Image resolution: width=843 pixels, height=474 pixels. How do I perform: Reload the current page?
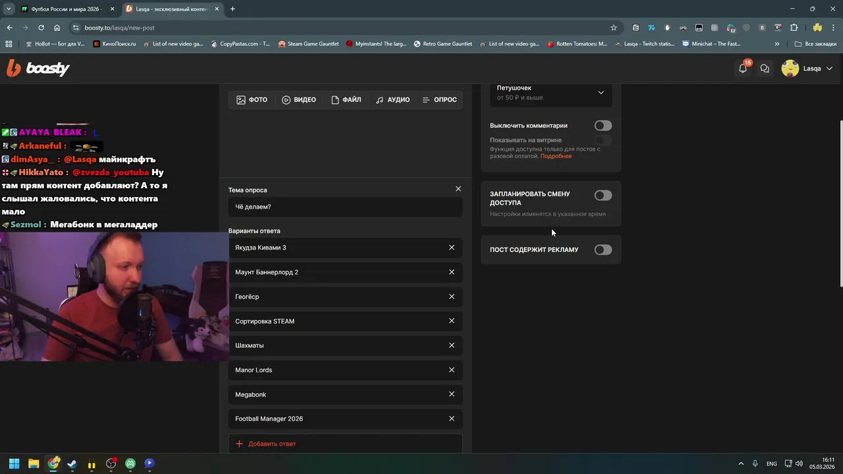pyautogui.click(x=41, y=28)
